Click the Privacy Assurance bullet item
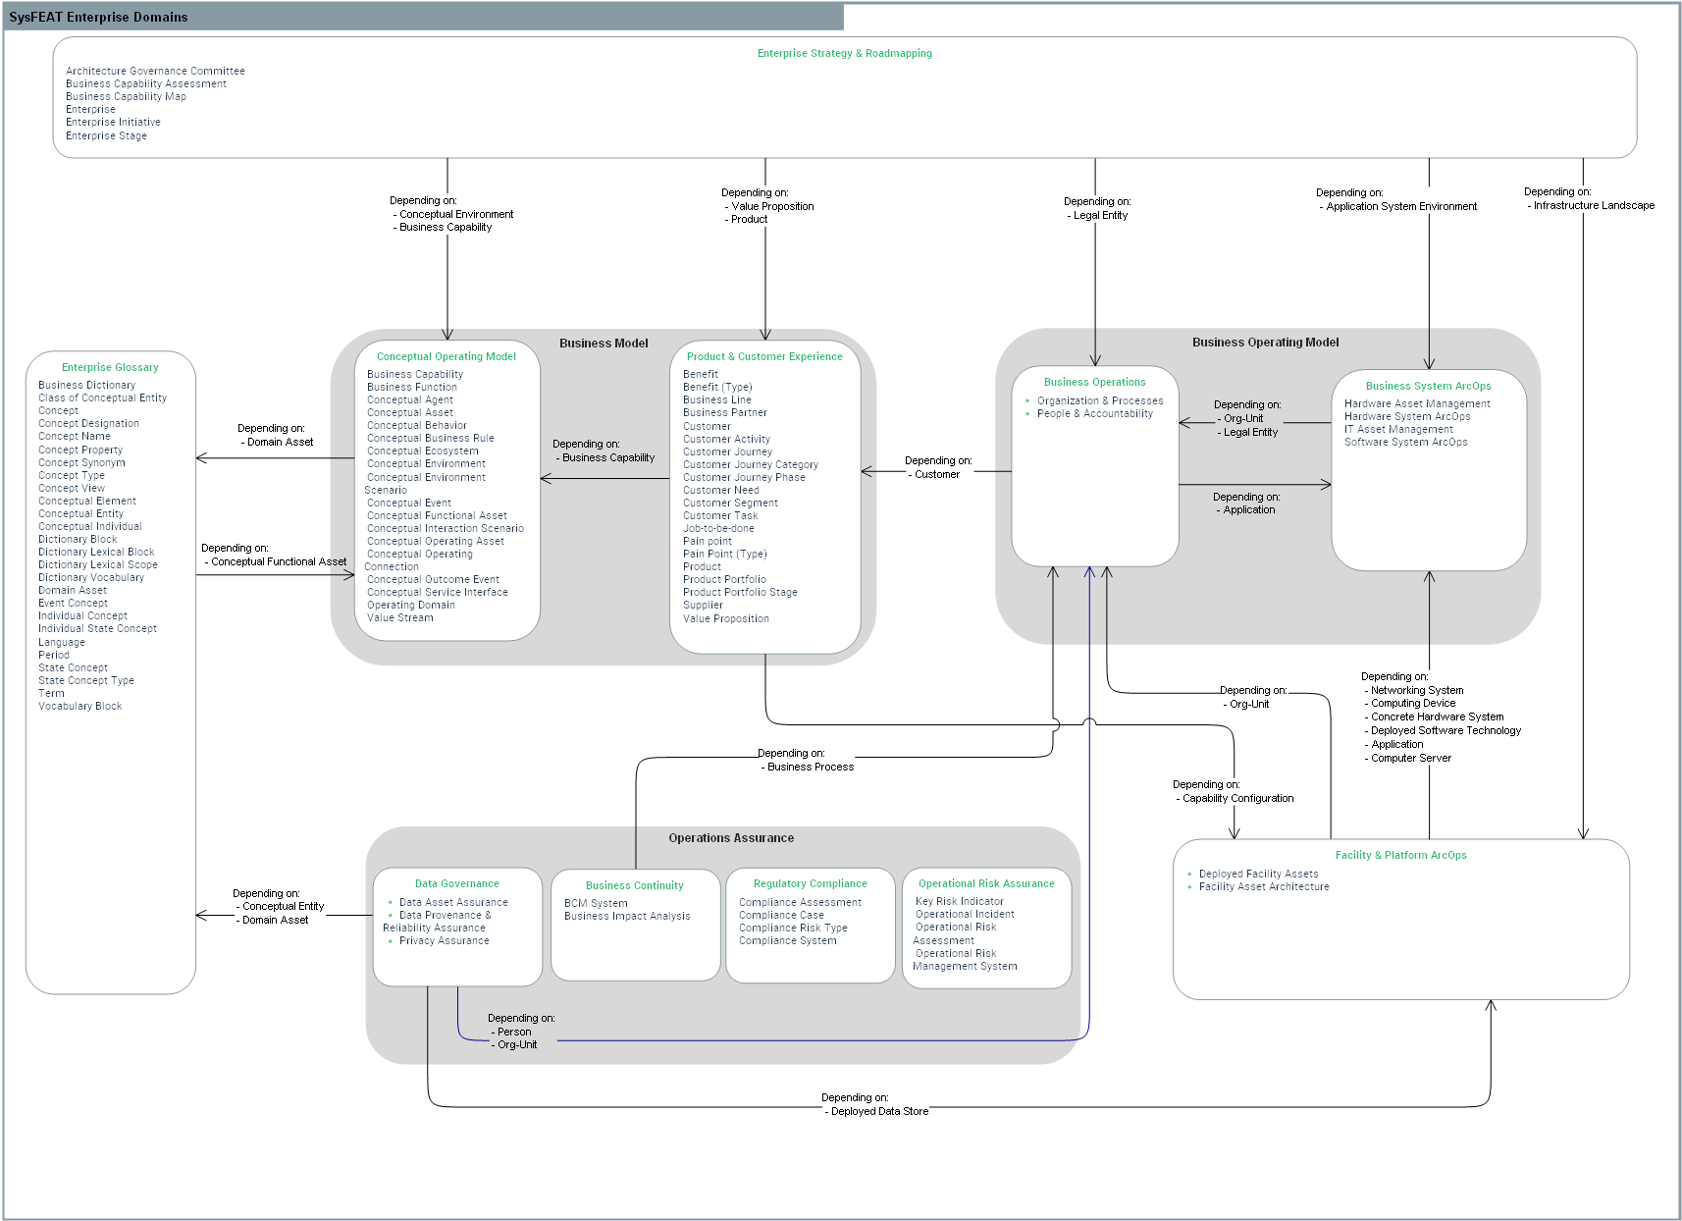 (444, 940)
